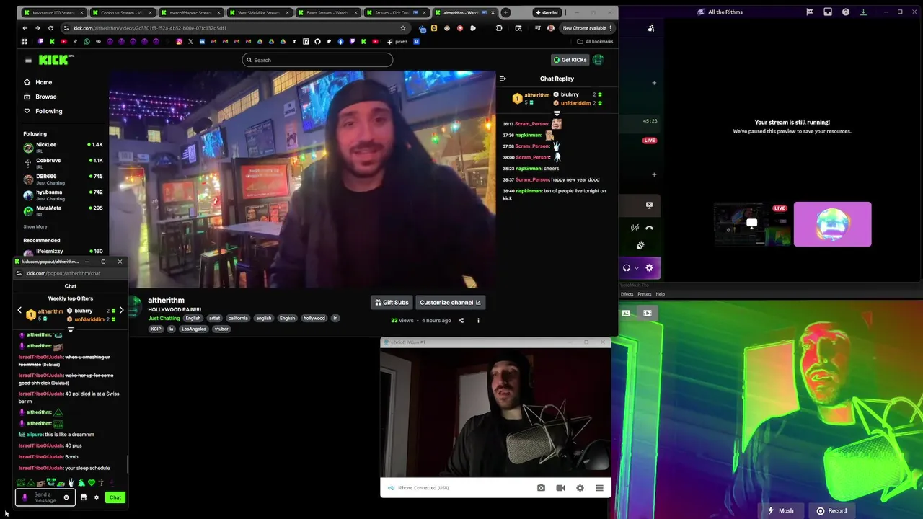Insert the green heart emote
This screenshot has width=923, height=519.
click(x=91, y=482)
